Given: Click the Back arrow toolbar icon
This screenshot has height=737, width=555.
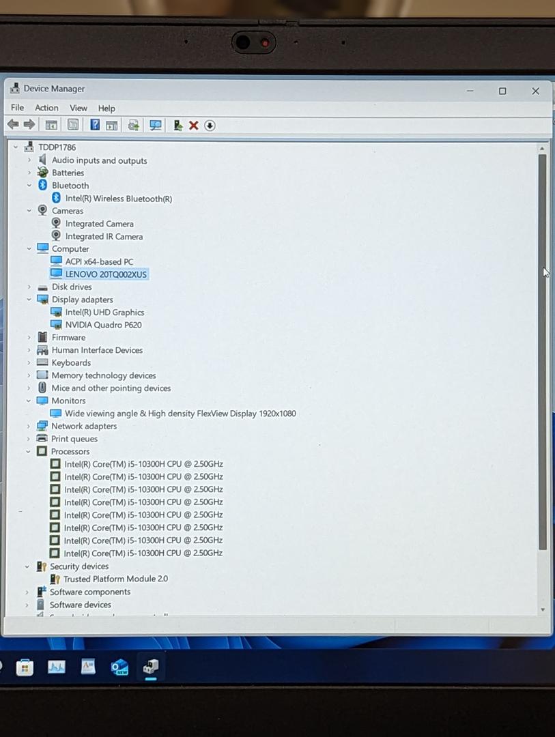Looking at the screenshot, I should click(x=13, y=125).
